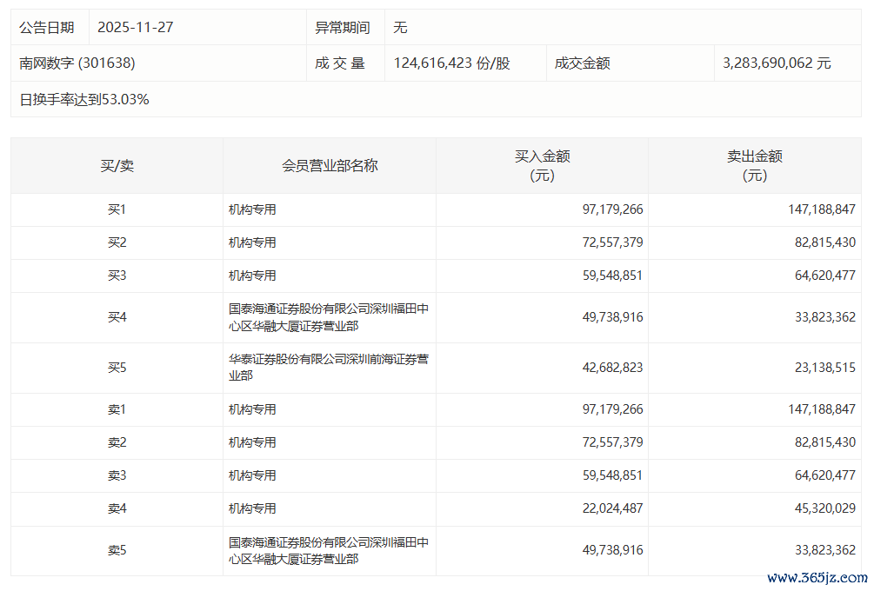Click the announcement date 2025-11-27
The height and width of the screenshot is (591, 874).
[135, 27]
